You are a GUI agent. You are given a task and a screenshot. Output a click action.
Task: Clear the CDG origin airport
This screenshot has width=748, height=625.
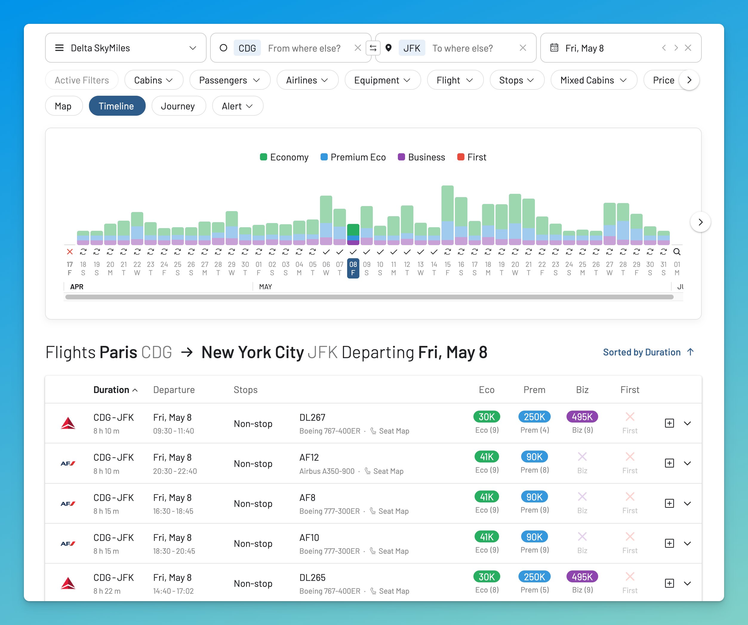[358, 48]
